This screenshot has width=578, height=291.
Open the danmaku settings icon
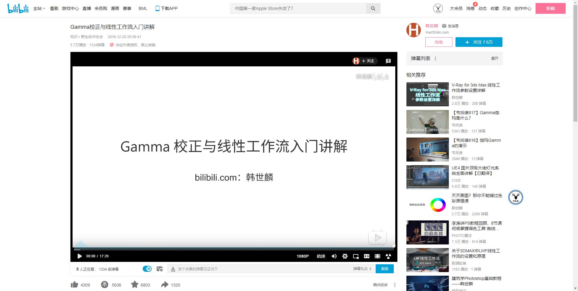coord(160,269)
